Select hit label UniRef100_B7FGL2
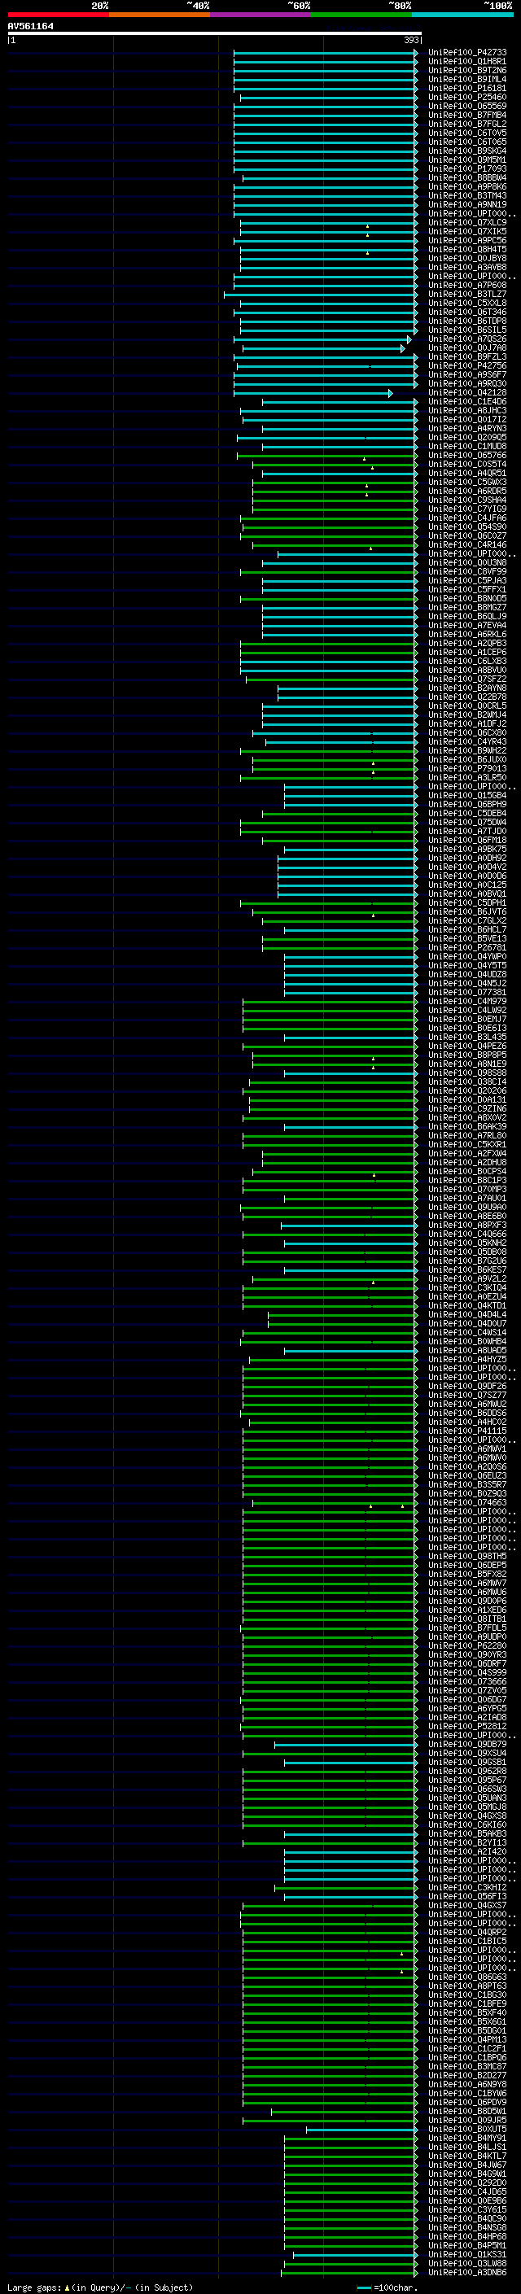Viewport: 521px width, 2294px height. [466, 124]
